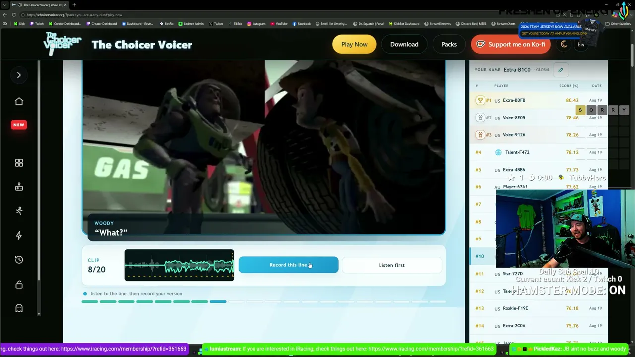
Task: Open the Download page
Action: point(404,44)
